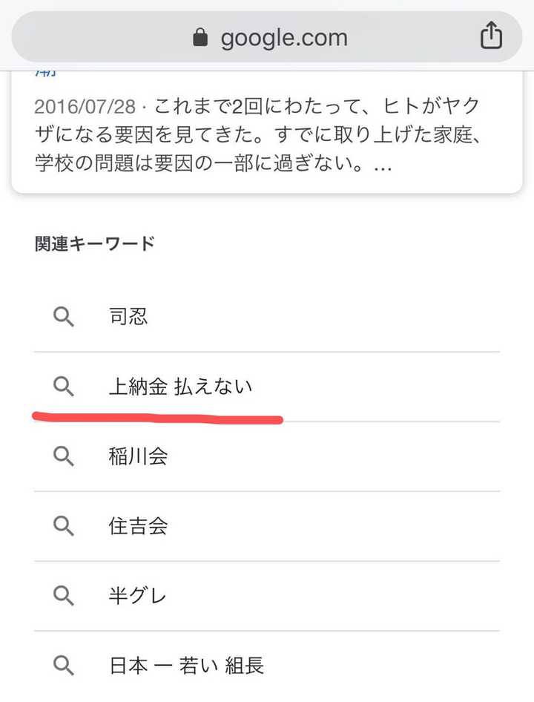Choose the 稲川会 related search
Screen dimensions: 534x702
[x=138, y=456]
